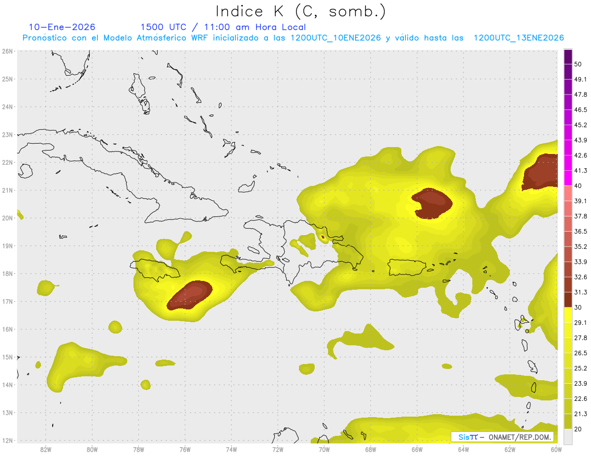Click the 16N latitude label
Viewport: 591px width, 456px height.
pos(8,329)
